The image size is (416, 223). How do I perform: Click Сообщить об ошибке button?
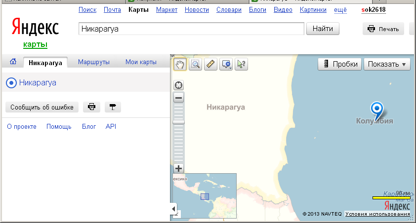(42, 107)
